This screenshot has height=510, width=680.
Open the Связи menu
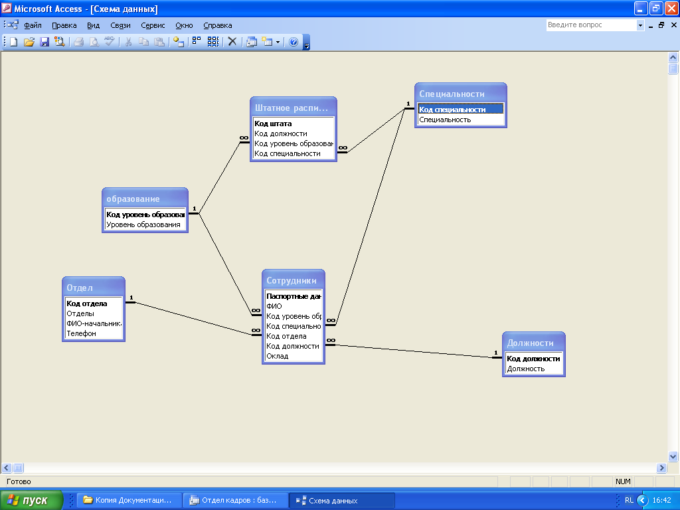(120, 25)
